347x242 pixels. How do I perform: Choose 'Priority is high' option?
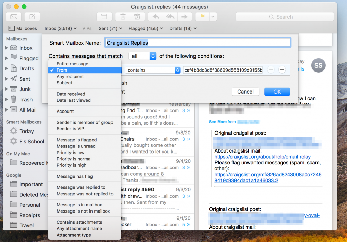tap(85, 165)
